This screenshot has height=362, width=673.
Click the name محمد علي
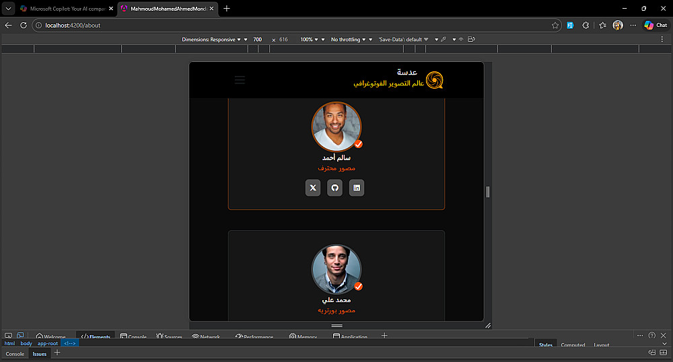[336, 300]
